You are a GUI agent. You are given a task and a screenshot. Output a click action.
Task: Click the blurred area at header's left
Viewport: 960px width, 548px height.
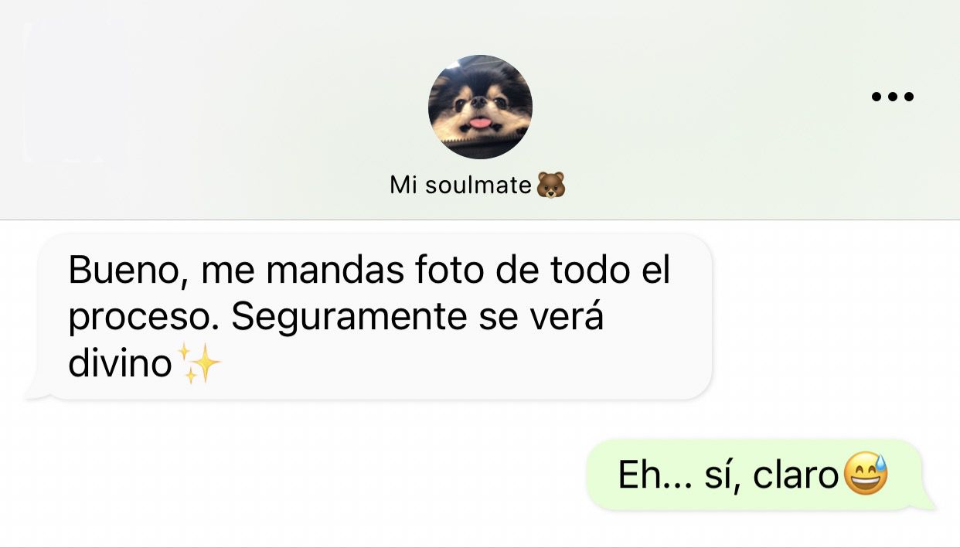[74, 93]
